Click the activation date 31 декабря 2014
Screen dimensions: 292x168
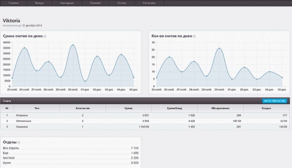tap(32, 26)
